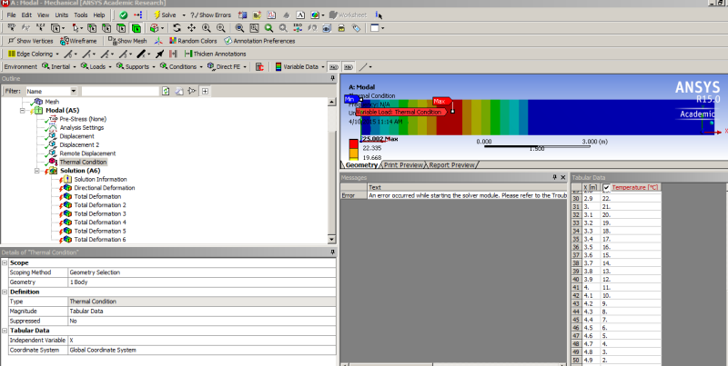Click the New Chart icon in top toolbar
Screen dimensions: 728x366
point(271,15)
